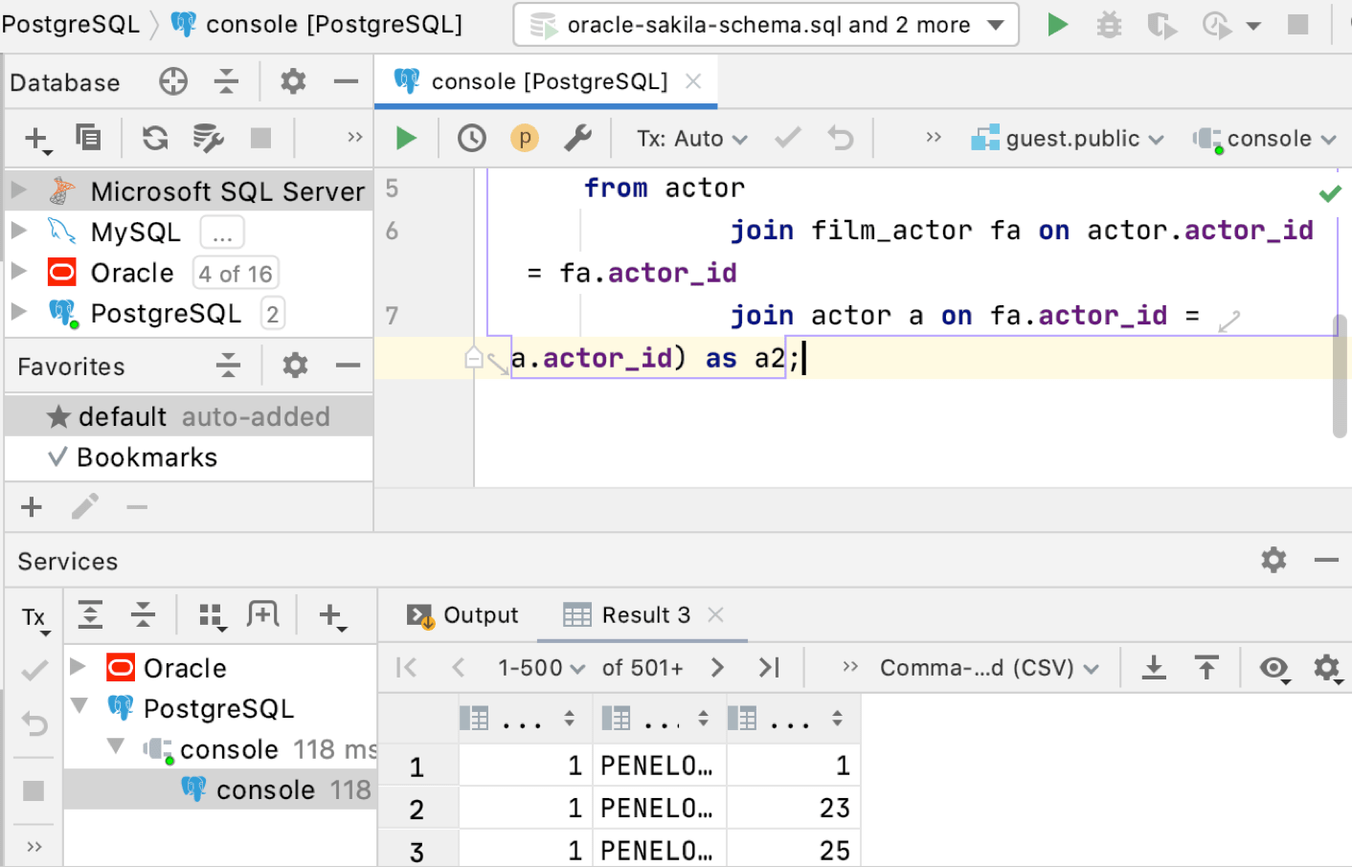
Task: Open result grid settings gear icon
Action: coord(1326,668)
